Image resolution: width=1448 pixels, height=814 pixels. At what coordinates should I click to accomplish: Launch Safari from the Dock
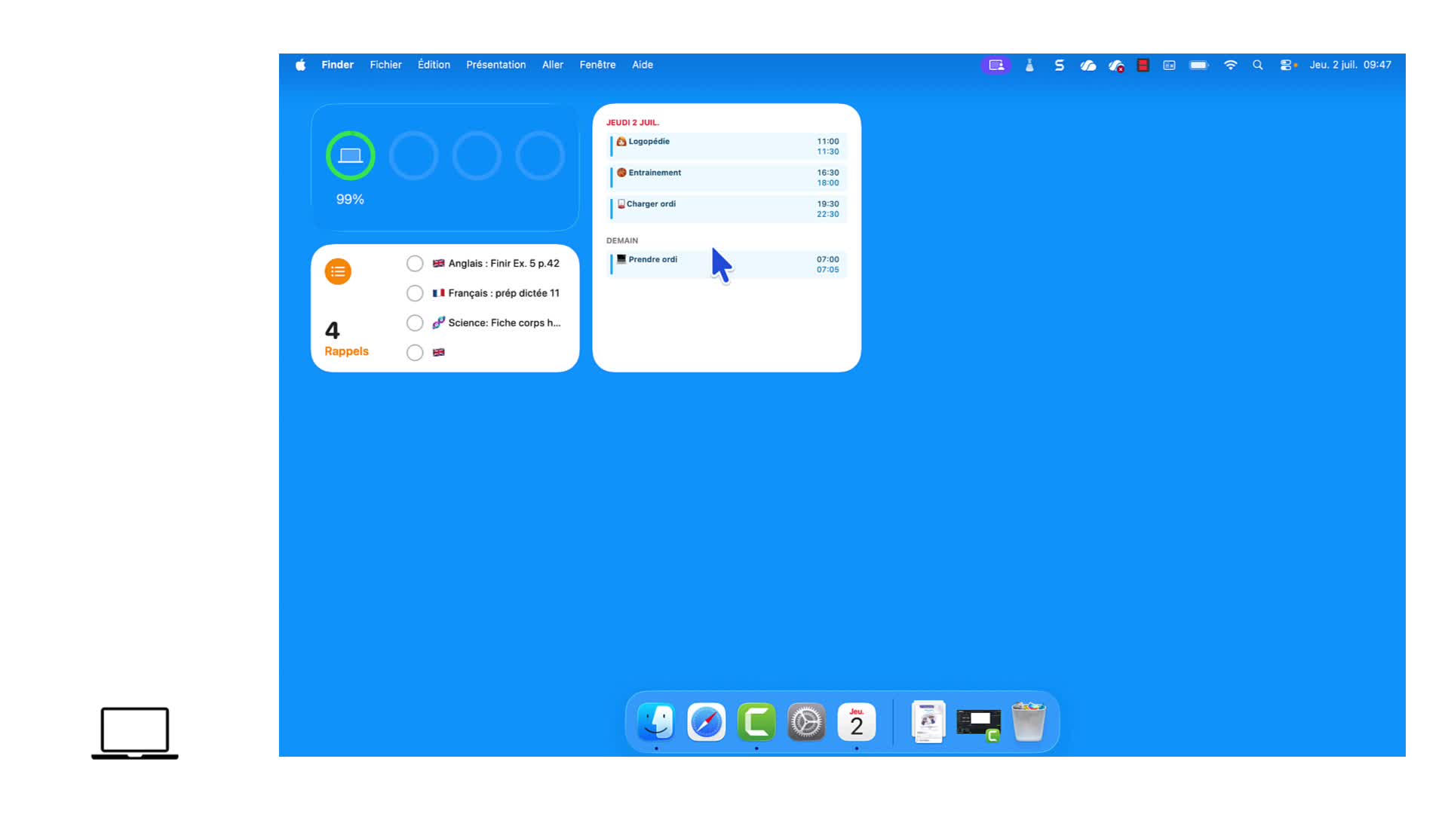(706, 722)
